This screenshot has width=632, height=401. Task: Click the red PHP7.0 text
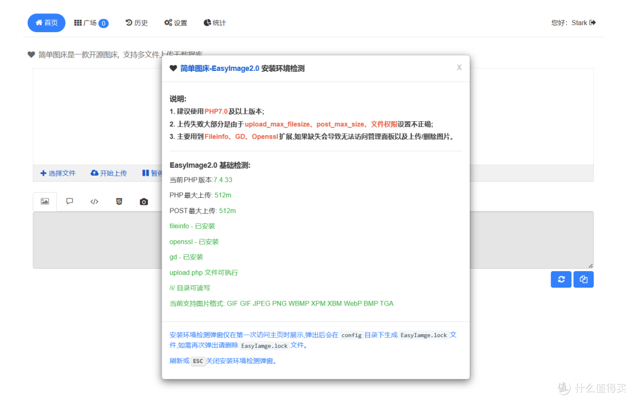coord(216,112)
